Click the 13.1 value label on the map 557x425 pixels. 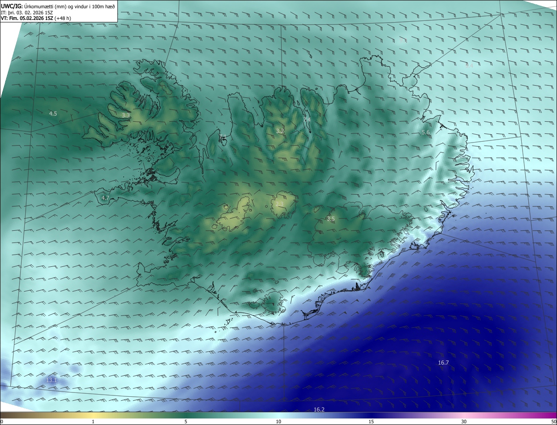click(51, 380)
